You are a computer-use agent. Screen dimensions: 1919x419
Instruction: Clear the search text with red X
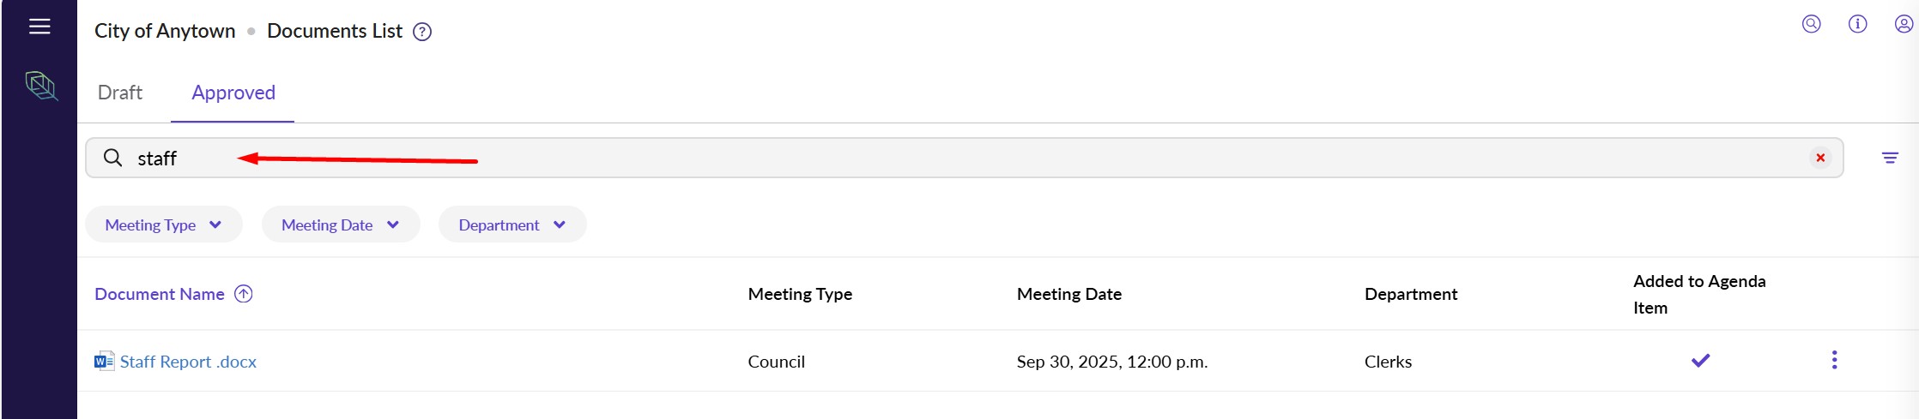pyautogui.click(x=1820, y=158)
